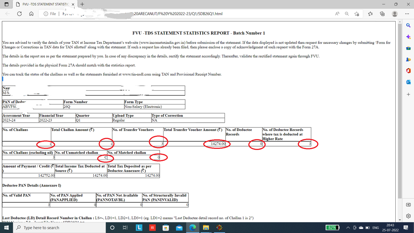Open the Tools briefcase icon in sidebar
The height and width of the screenshot is (233, 414).
(408, 48)
